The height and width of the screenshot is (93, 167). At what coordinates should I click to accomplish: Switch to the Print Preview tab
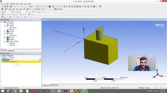click(x=54, y=85)
